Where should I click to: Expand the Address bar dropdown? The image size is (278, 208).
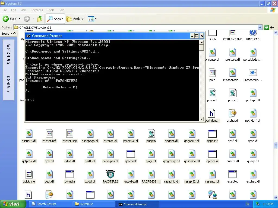coord(260,27)
